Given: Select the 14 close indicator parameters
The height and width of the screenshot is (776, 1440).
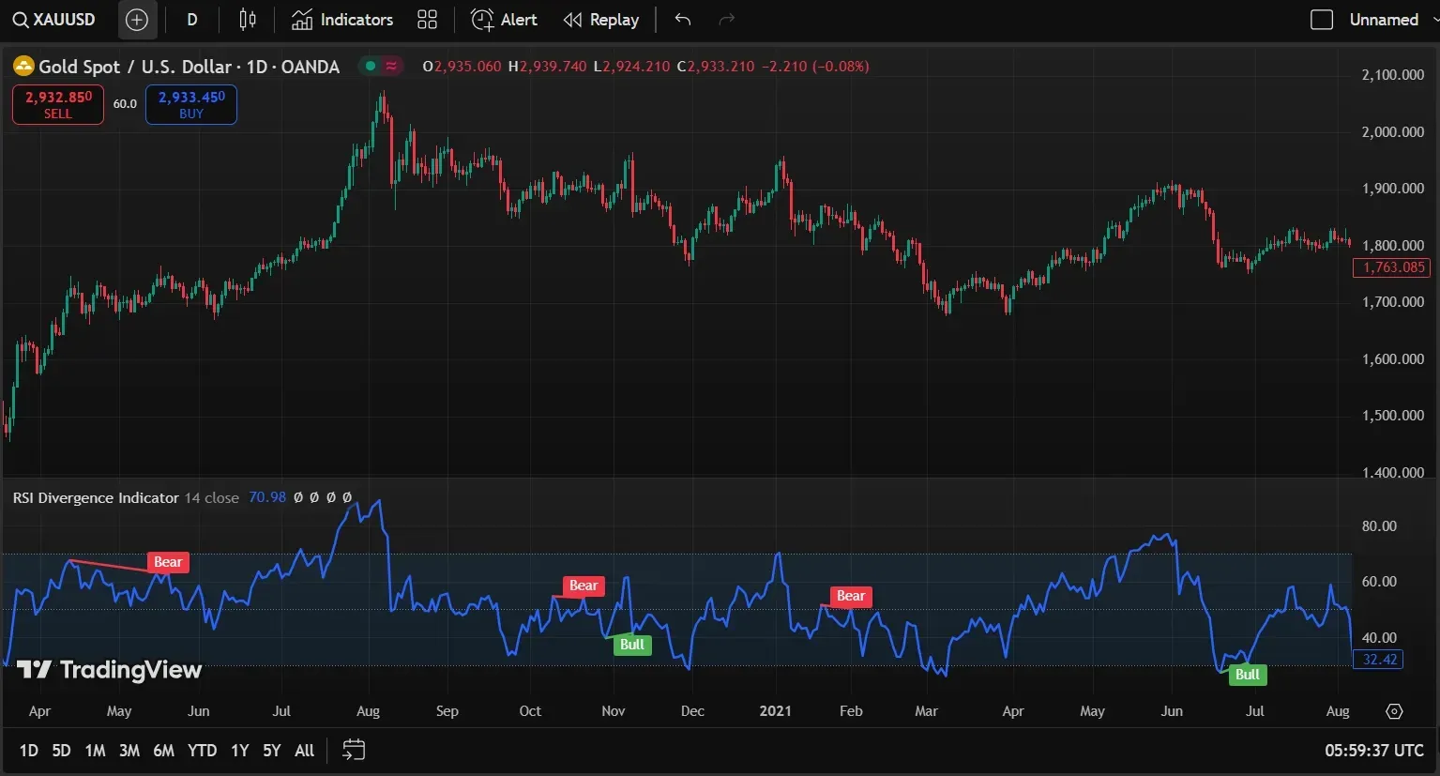Looking at the screenshot, I should (212, 497).
